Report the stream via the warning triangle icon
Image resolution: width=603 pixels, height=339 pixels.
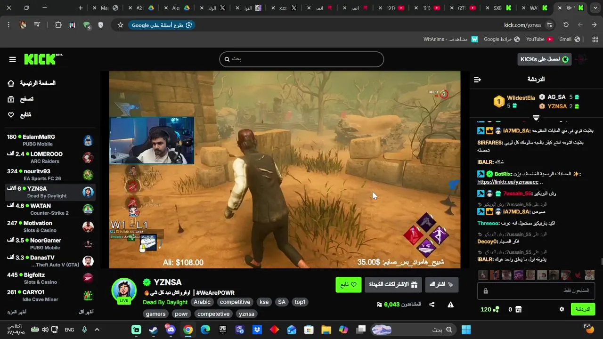click(451, 305)
